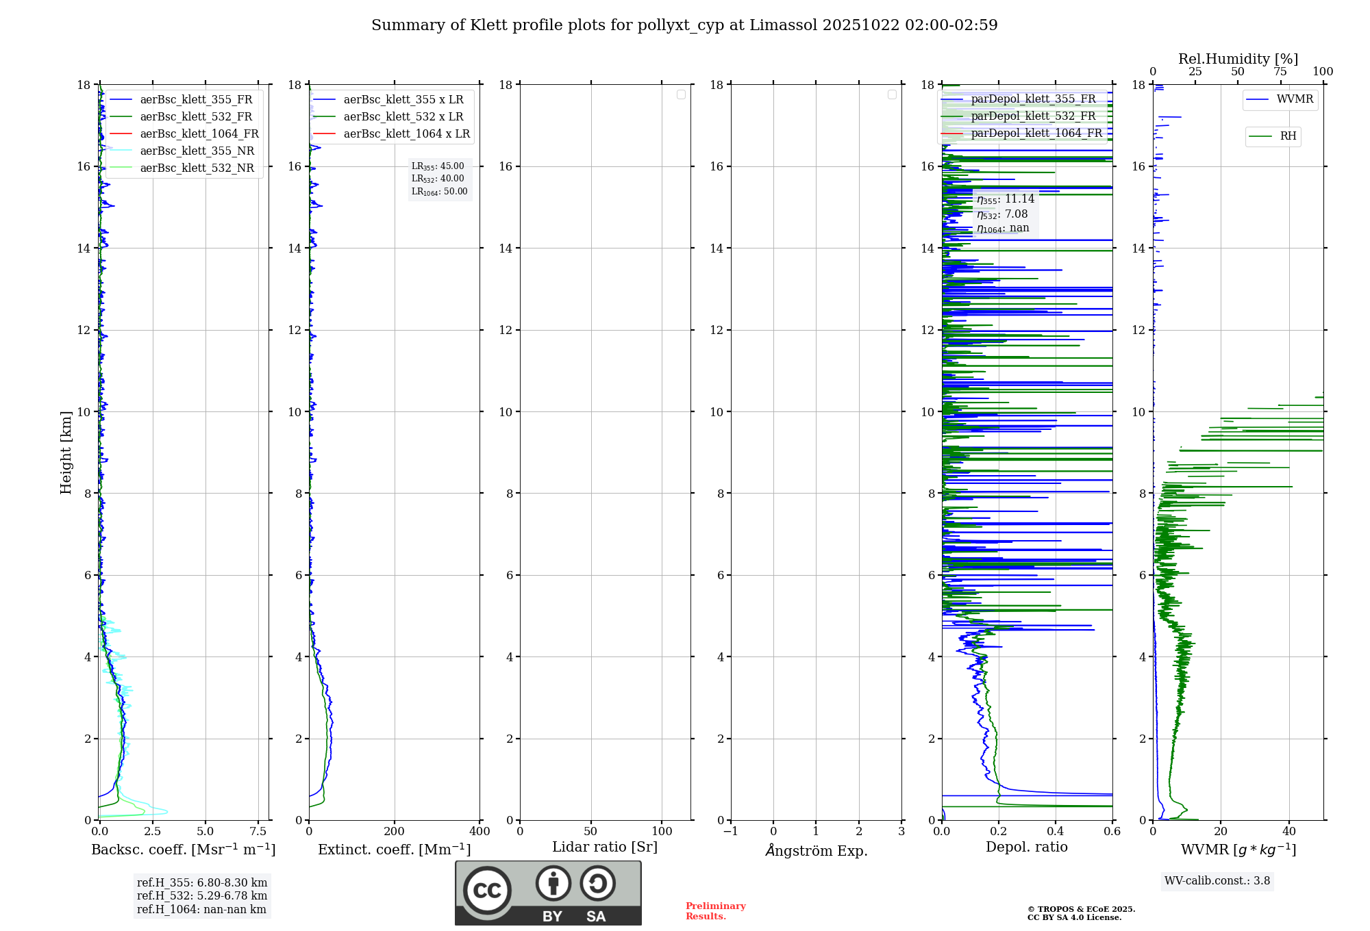Select aerBsc_klett_355_FR legend entry
Screen dimensions: 1370x931
(x=195, y=99)
